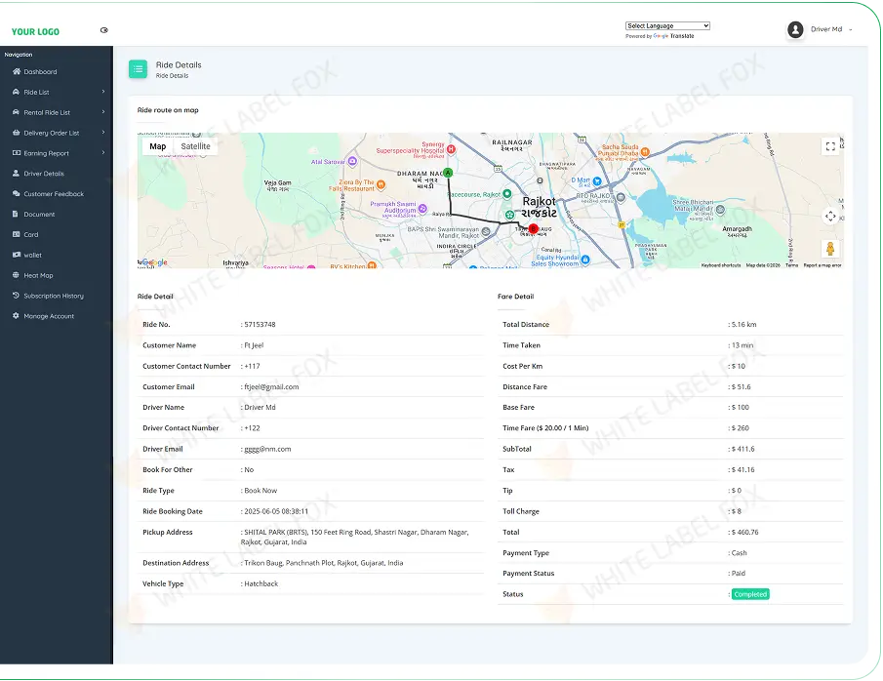883x681 pixels.
Task: Click the SHITAL PARK pickup address
Action: (355, 537)
